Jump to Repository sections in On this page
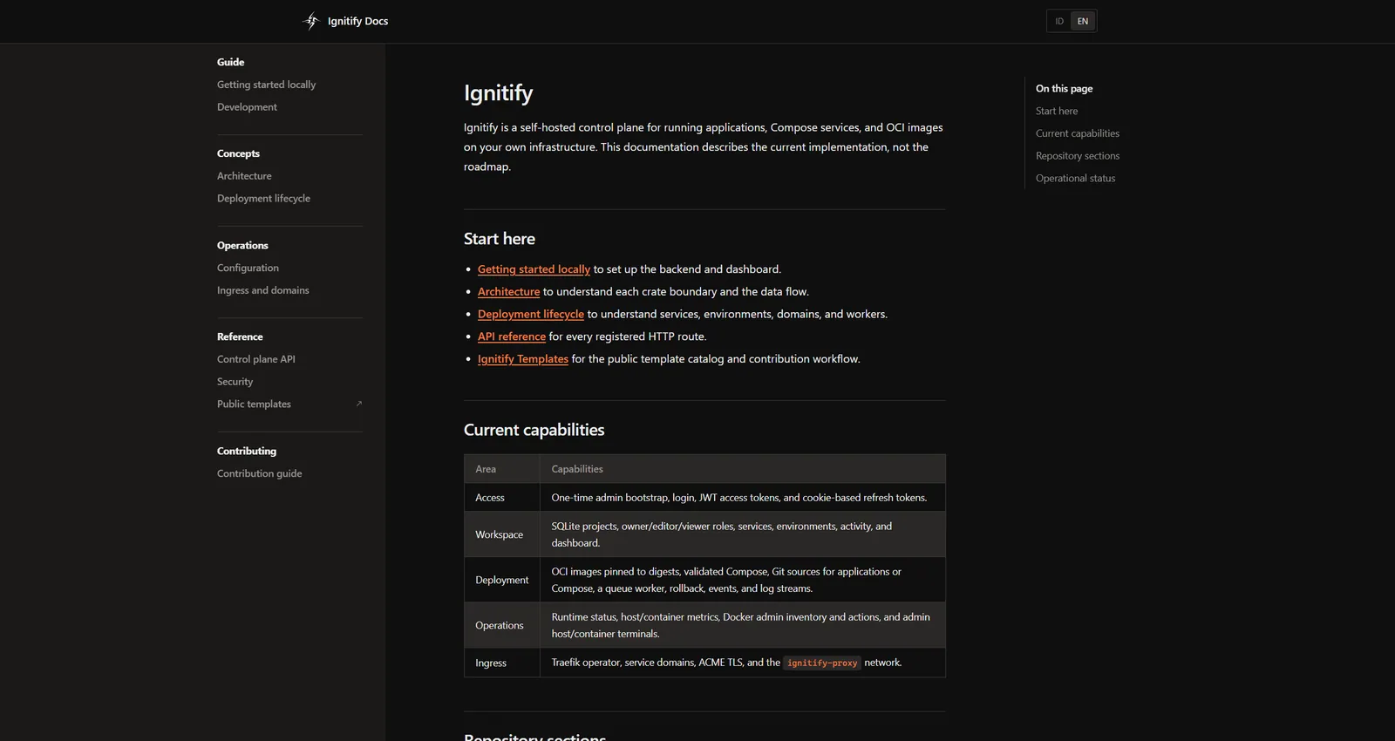This screenshot has height=741, width=1395. 1077,156
